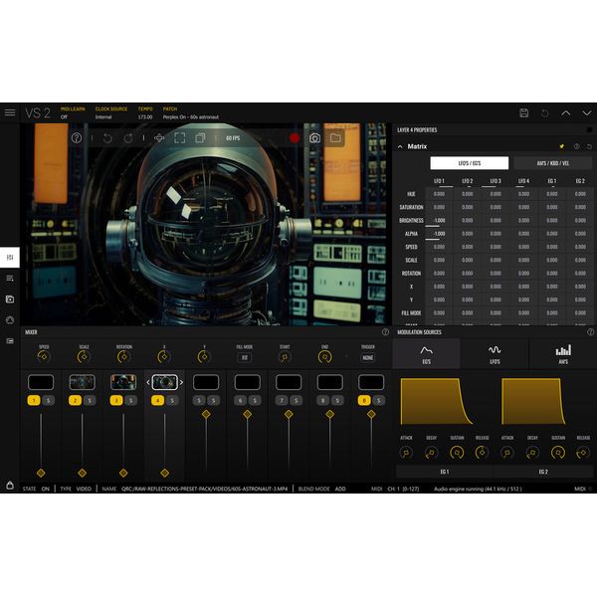The image size is (597, 597).
Task: Click the 60 FPS indicator
Action: click(x=233, y=138)
